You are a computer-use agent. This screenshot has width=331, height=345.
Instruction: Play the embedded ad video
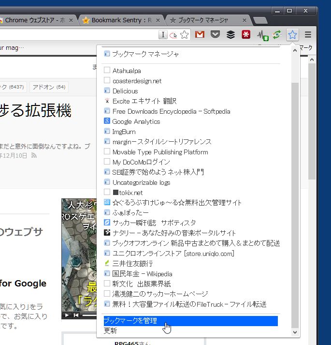(67, 315)
